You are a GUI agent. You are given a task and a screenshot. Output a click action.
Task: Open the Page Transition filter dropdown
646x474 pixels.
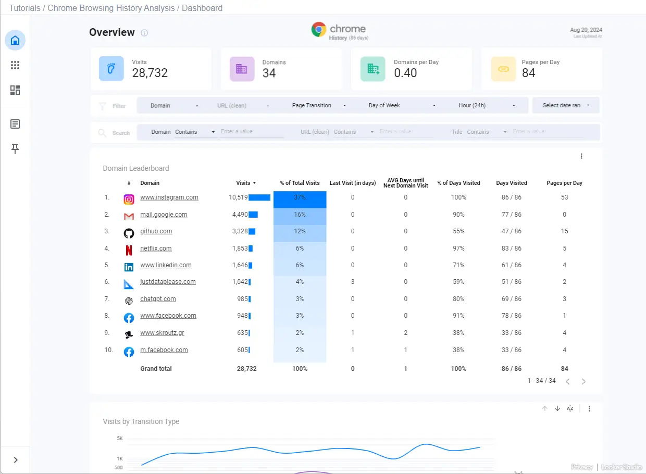319,105
